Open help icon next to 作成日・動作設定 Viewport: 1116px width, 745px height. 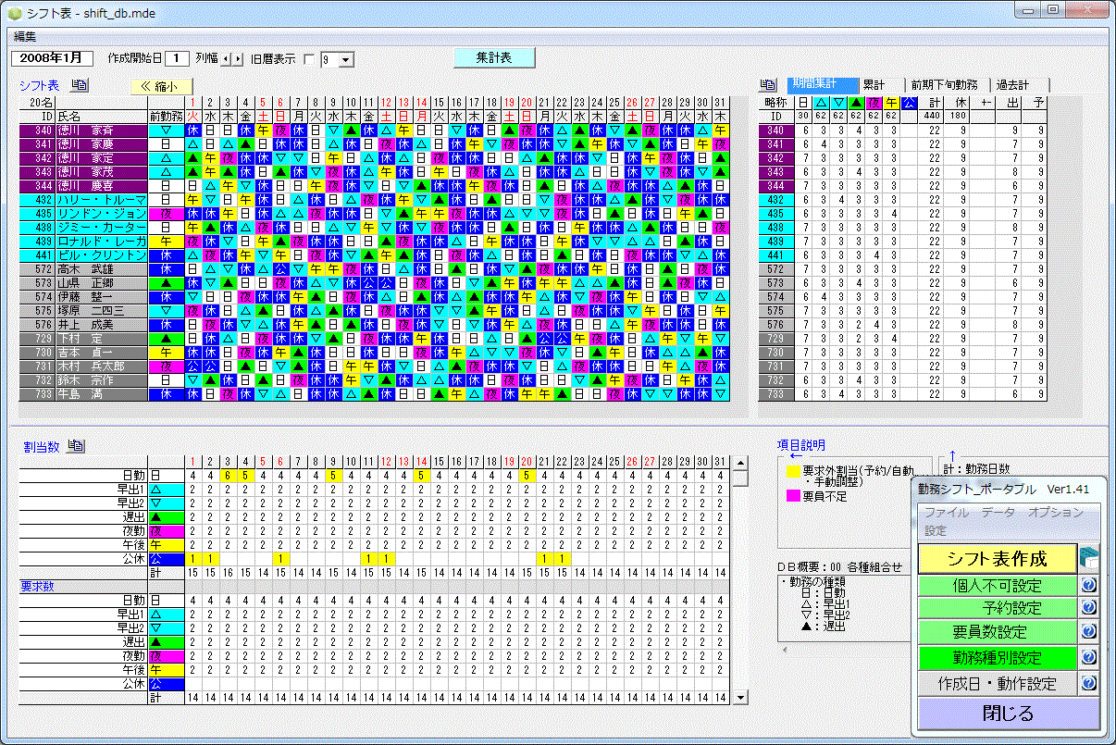point(1088,683)
